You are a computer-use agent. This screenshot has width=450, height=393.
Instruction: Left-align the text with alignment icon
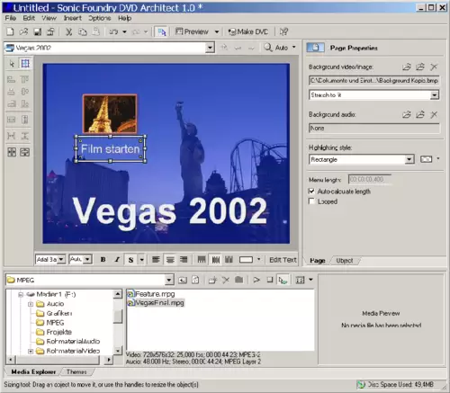(156, 260)
